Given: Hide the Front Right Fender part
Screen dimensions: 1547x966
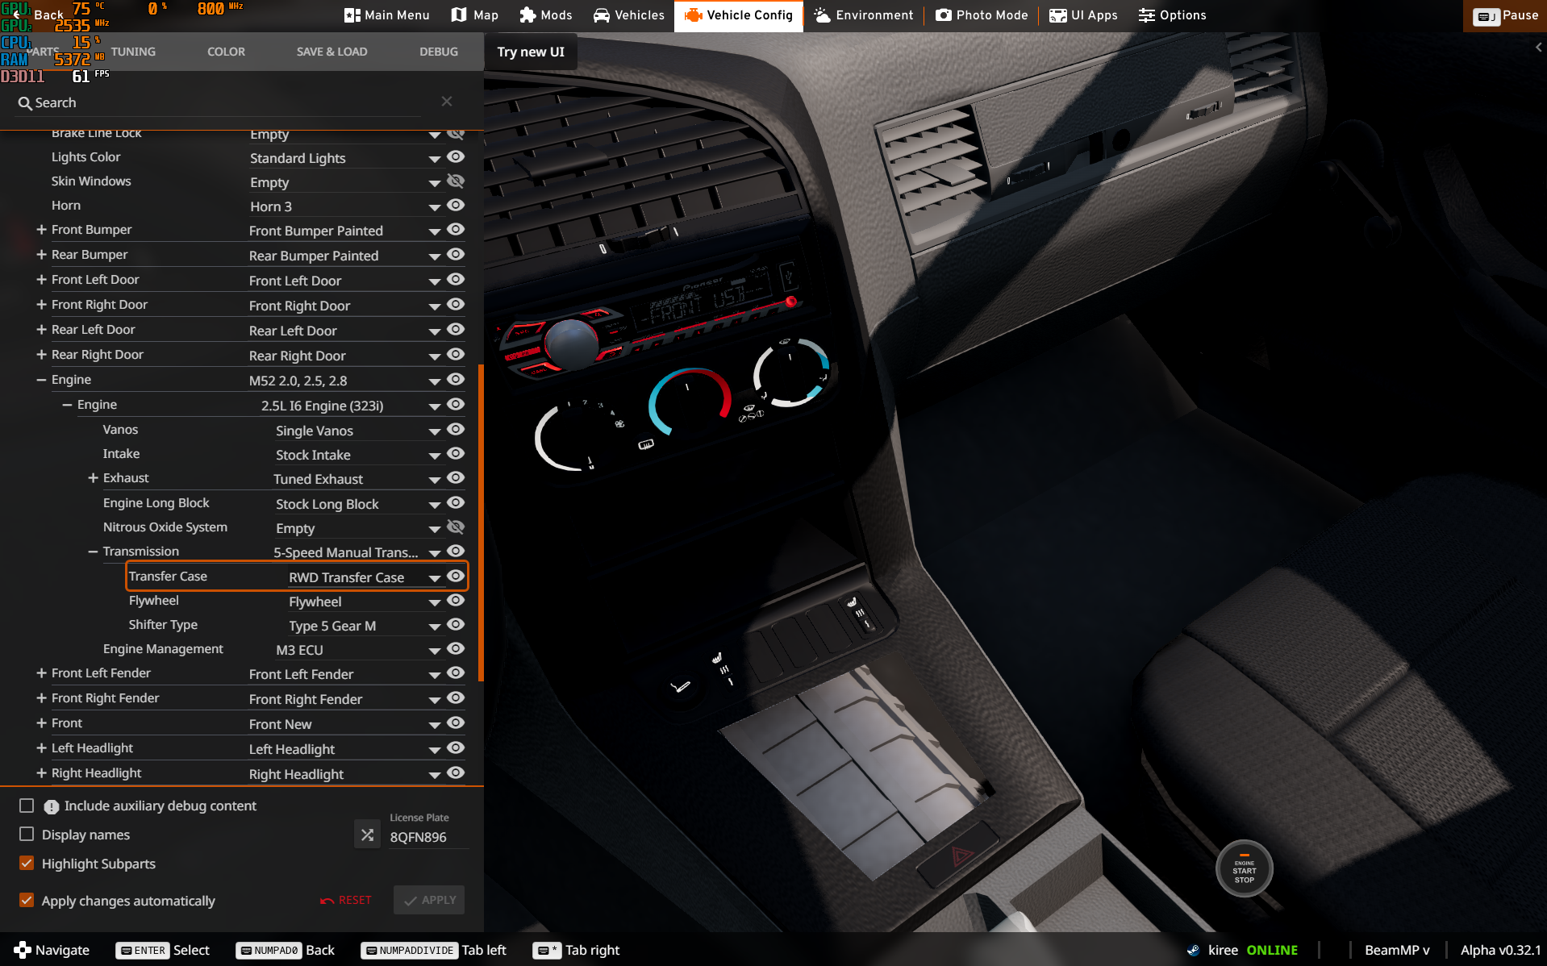Looking at the screenshot, I should pos(456,697).
